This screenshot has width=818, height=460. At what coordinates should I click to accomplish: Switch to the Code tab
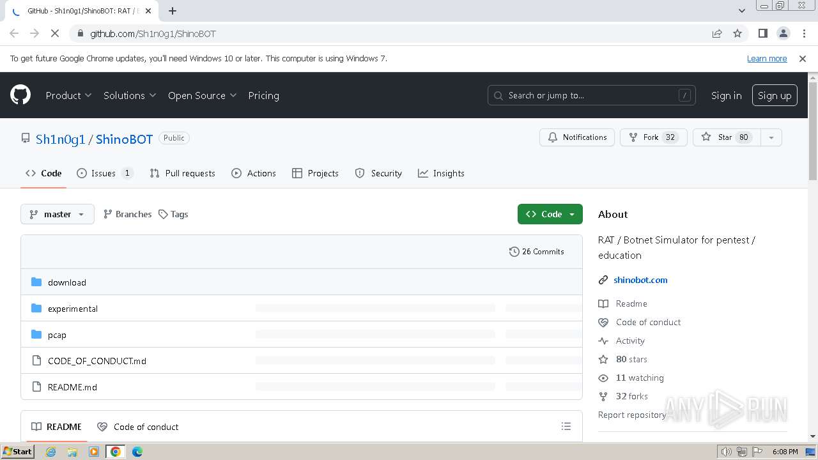pos(43,173)
